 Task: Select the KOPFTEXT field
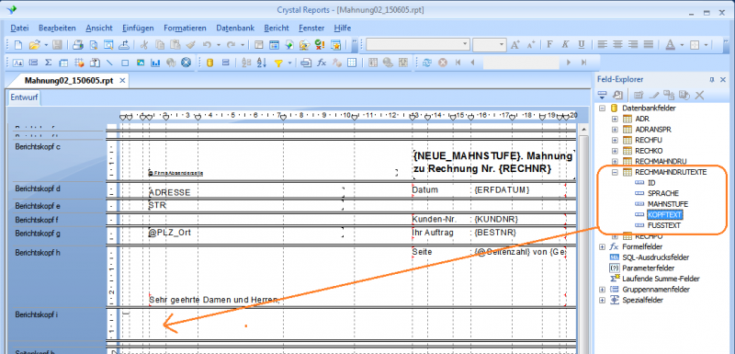click(x=664, y=215)
